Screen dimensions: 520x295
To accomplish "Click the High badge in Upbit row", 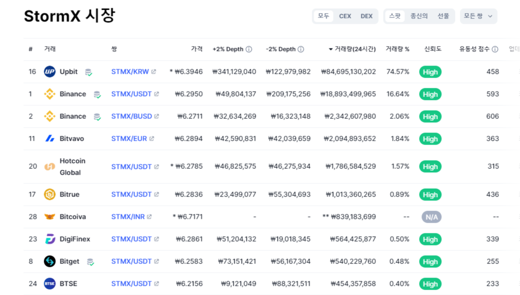I will coord(430,72).
